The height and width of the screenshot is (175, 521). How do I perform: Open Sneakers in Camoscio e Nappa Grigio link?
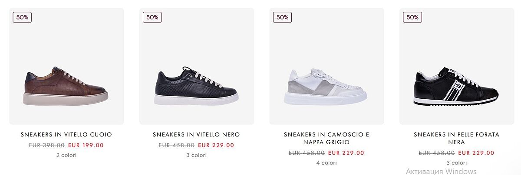pos(326,138)
